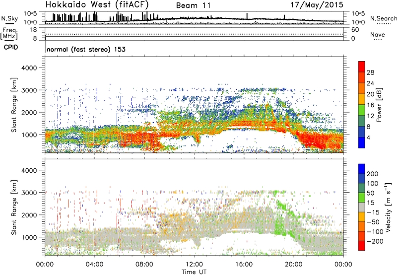397x275 pixels.
Task: Click the 'Freq. [MHz]' axis label
Action: [x=9, y=33]
